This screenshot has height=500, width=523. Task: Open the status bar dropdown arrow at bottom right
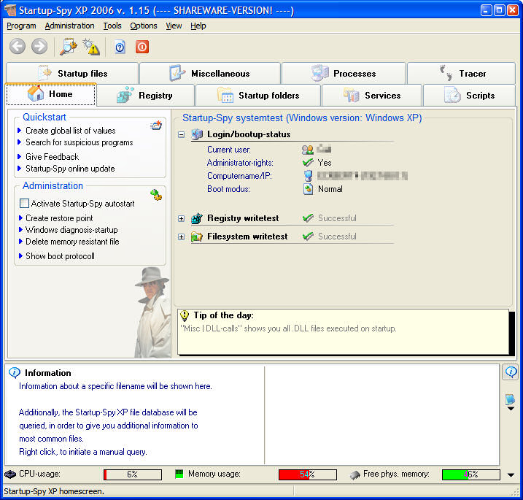click(511, 475)
